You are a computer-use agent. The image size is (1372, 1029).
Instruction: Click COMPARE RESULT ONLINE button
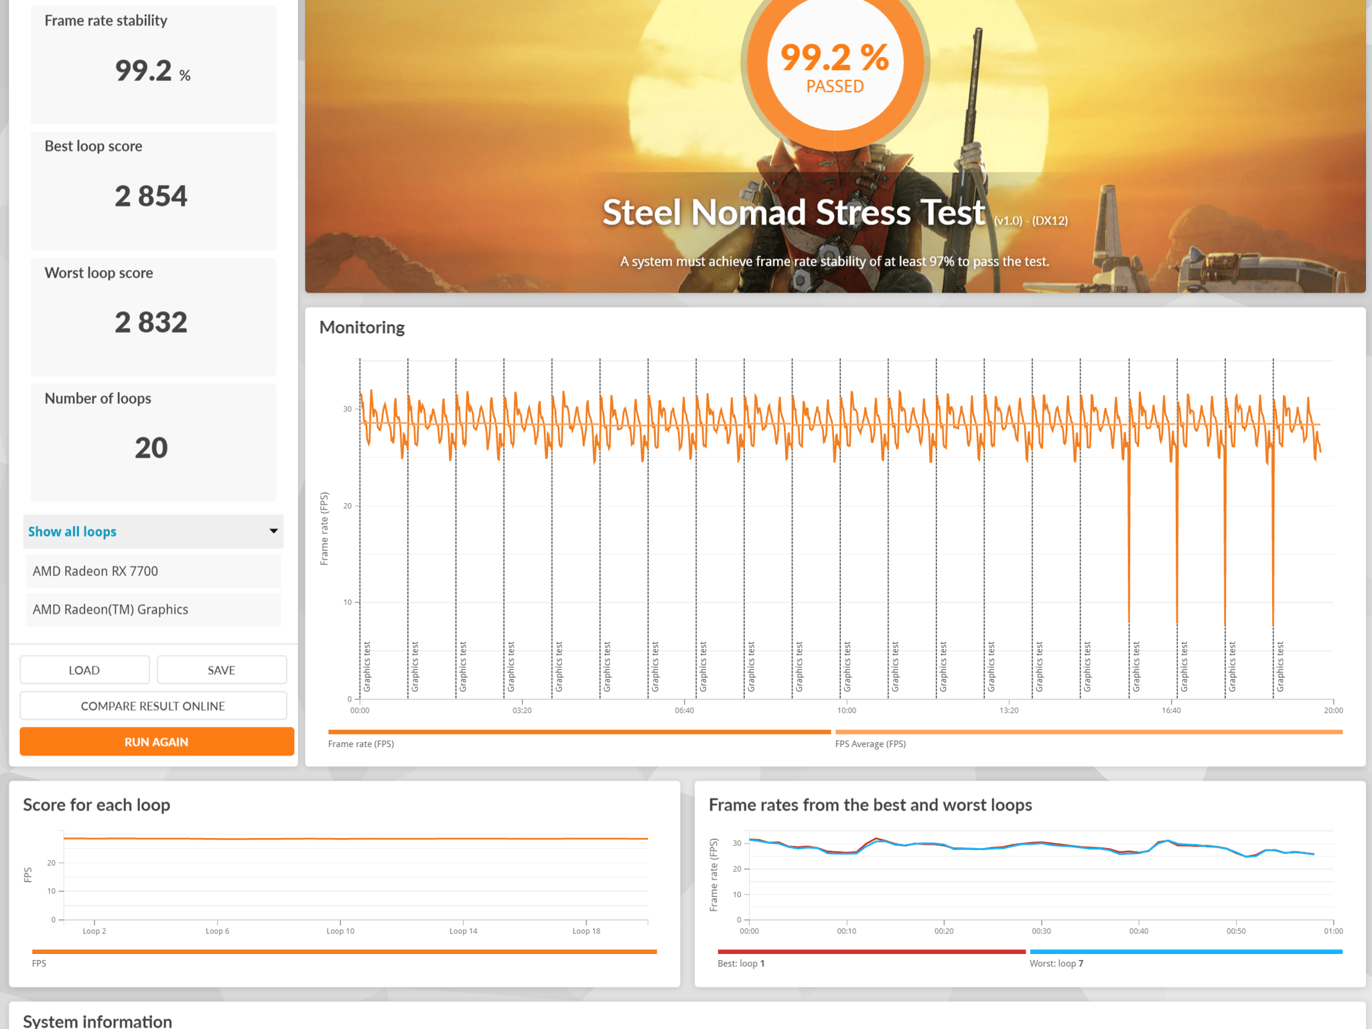pos(153,706)
